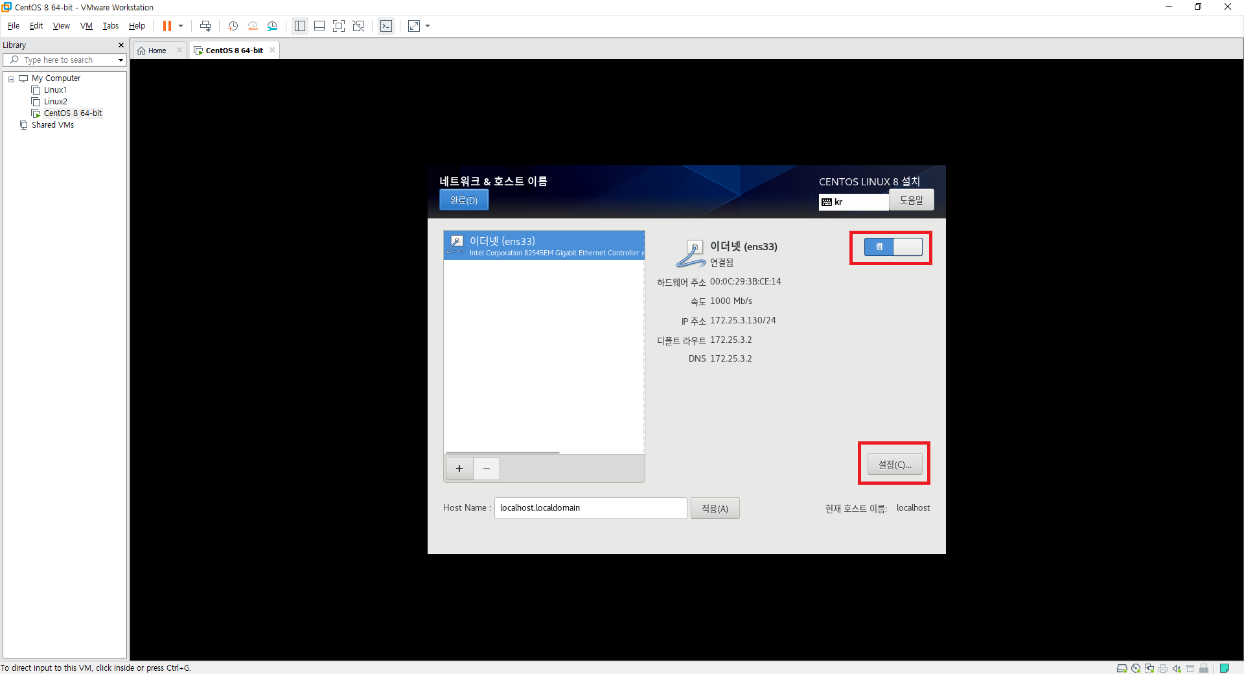Click the hardware address 00:0C:29:3B:CE:14

745,281
